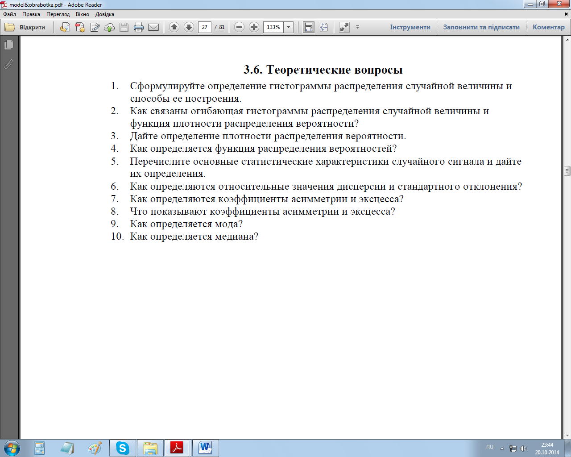The width and height of the screenshot is (571, 457).
Task: Switch to Word from the taskbar
Action: click(205, 448)
